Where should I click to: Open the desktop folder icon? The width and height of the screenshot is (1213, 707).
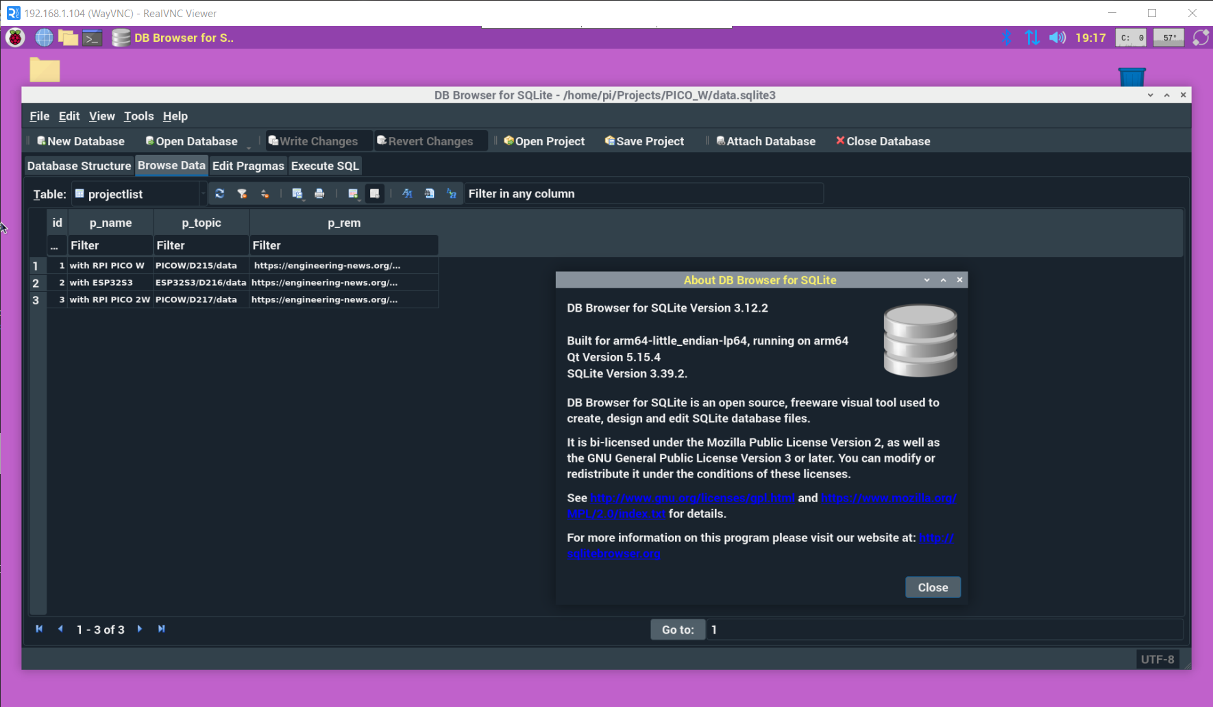point(45,70)
